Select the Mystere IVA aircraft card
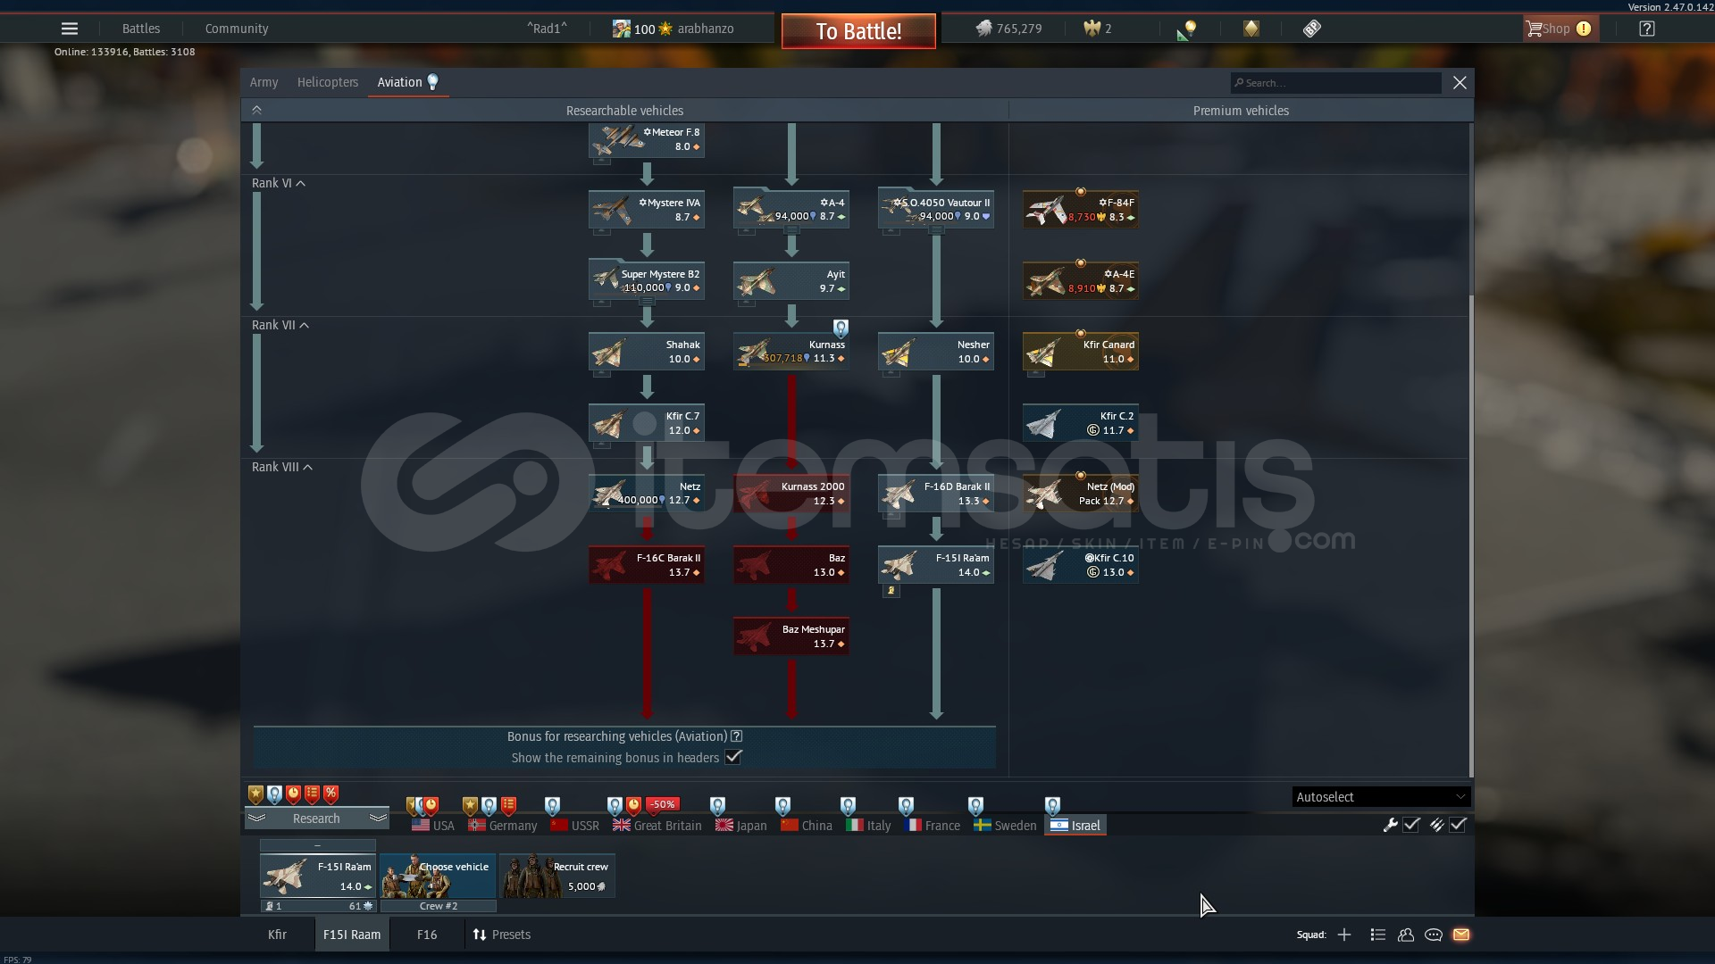Viewport: 1715px width, 964px height. point(647,210)
